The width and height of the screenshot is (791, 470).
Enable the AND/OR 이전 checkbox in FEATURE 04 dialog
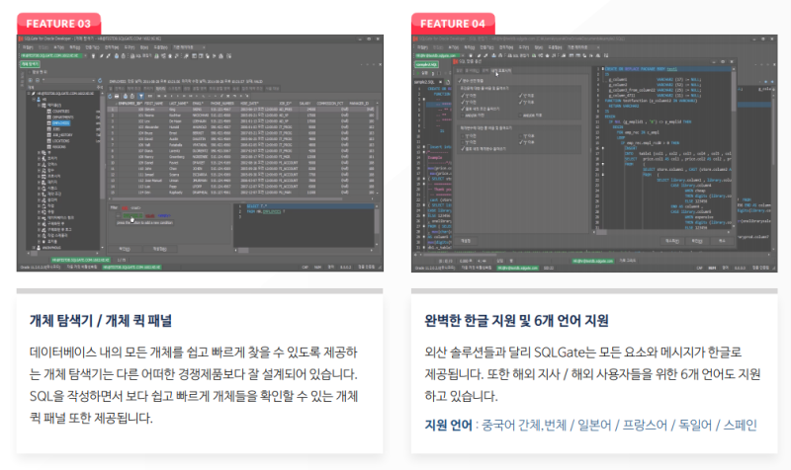pos(463,116)
